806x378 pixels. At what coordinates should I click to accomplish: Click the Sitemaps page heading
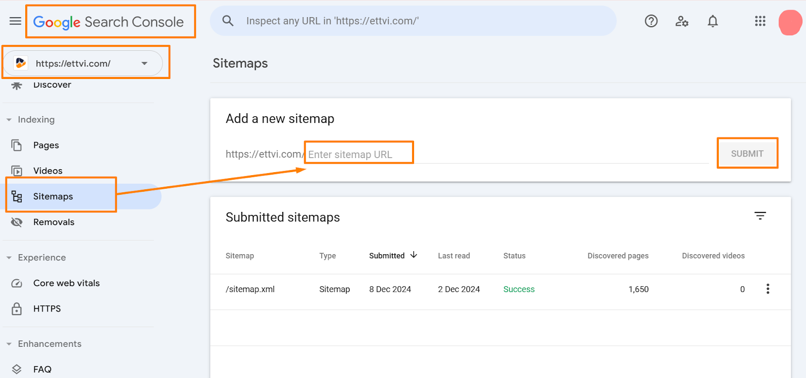pyautogui.click(x=240, y=63)
